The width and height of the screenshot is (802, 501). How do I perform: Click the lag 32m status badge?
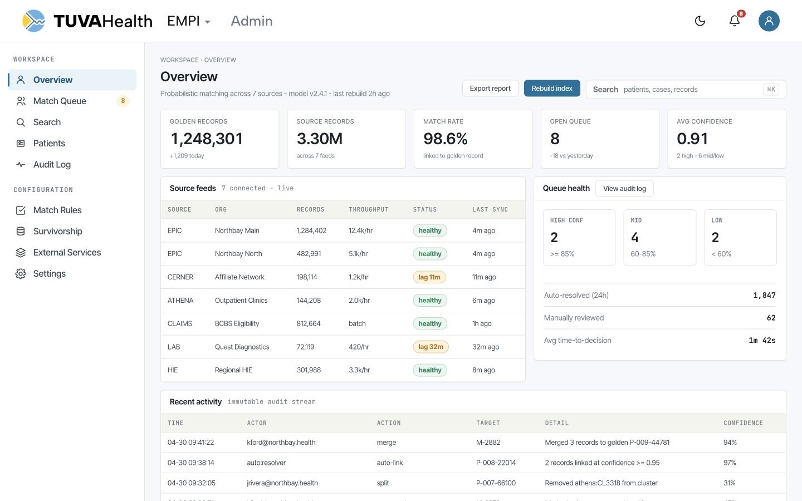(431, 347)
